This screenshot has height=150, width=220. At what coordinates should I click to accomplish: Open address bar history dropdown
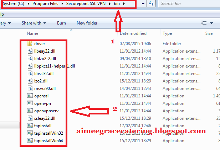[x=143, y=4]
